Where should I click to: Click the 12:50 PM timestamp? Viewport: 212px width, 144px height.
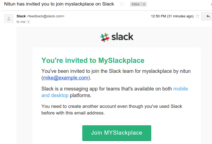pyautogui.click(x=172, y=16)
